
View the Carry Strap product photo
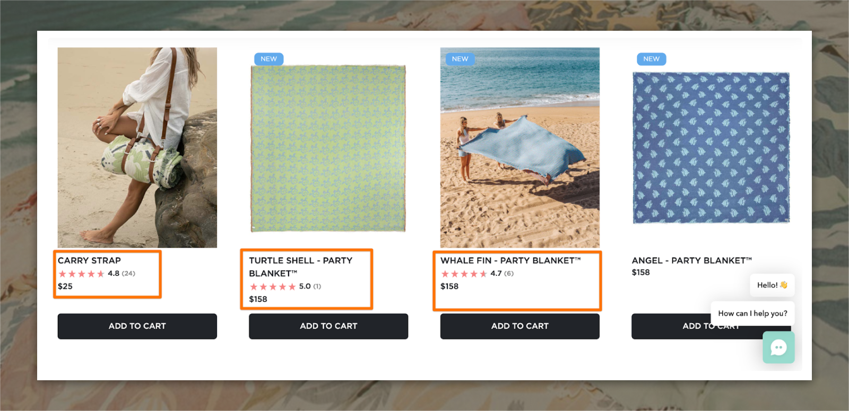click(137, 147)
